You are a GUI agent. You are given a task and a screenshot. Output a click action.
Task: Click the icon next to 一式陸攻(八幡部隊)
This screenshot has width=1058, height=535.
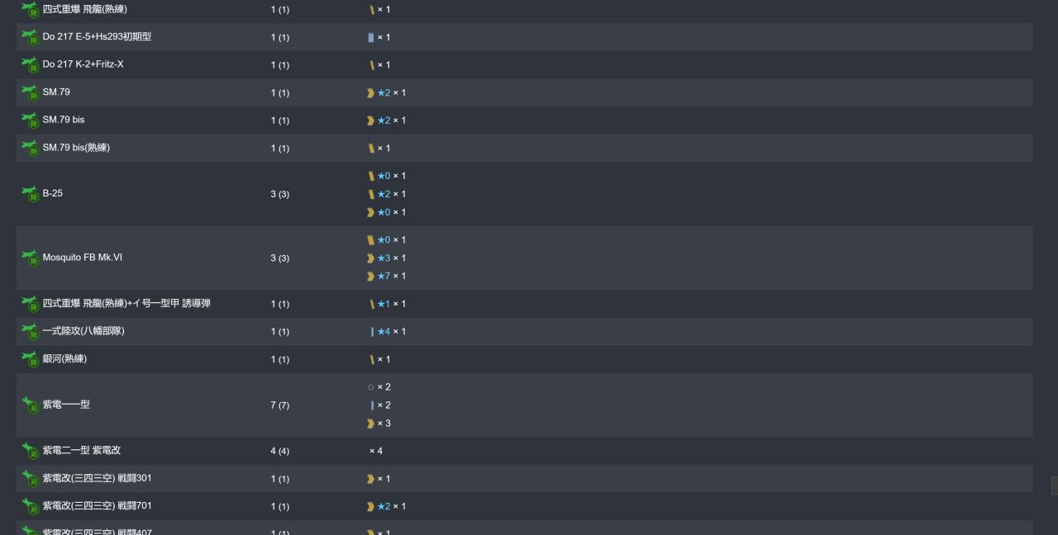point(30,331)
